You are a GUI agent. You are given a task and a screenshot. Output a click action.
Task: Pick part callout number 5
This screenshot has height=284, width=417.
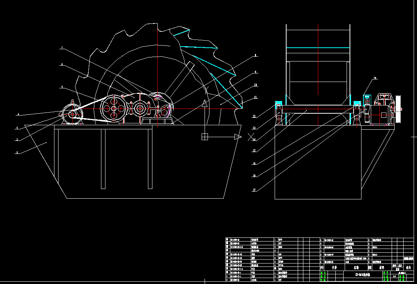[x=62, y=88]
